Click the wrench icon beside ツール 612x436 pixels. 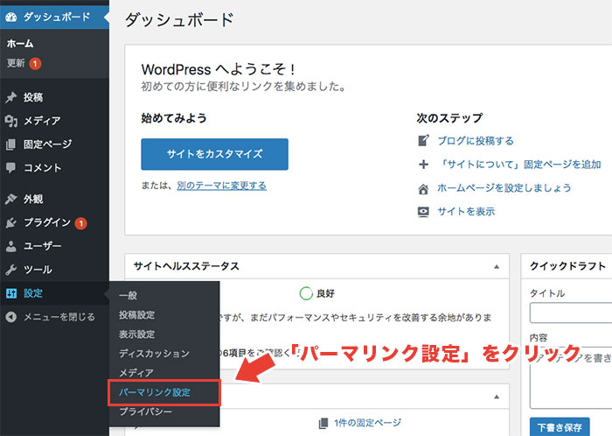pyautogui.click(x=10, y=270)
